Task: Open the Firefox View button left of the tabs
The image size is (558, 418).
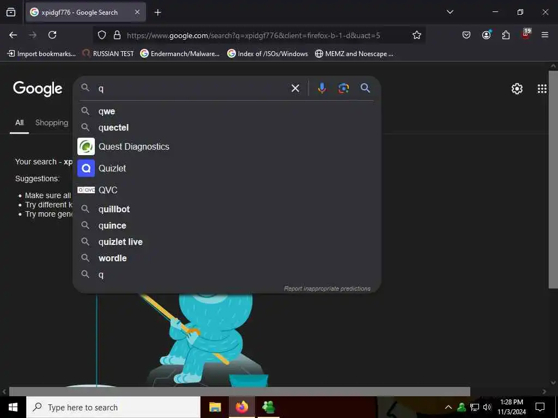Action: click(11, 13)
